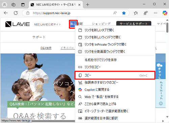Choose イマーシブ リーダーで選択範囲を開く
The image size is (169, 123).
pyautogui.click(x=115, y=111)
